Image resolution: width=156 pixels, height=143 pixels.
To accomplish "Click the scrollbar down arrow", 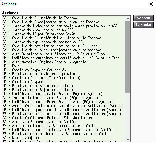I will click(x=128, y=139).
